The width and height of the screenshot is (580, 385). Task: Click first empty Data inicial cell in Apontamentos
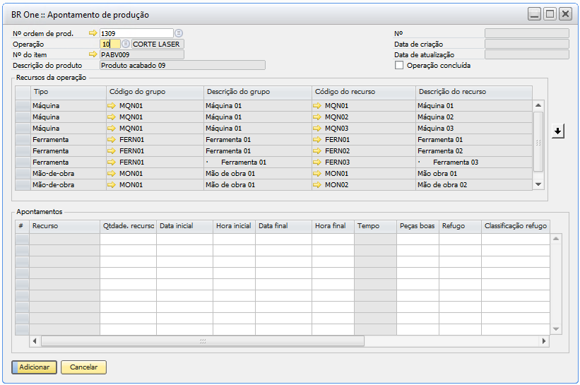click(x=184, y=239)
